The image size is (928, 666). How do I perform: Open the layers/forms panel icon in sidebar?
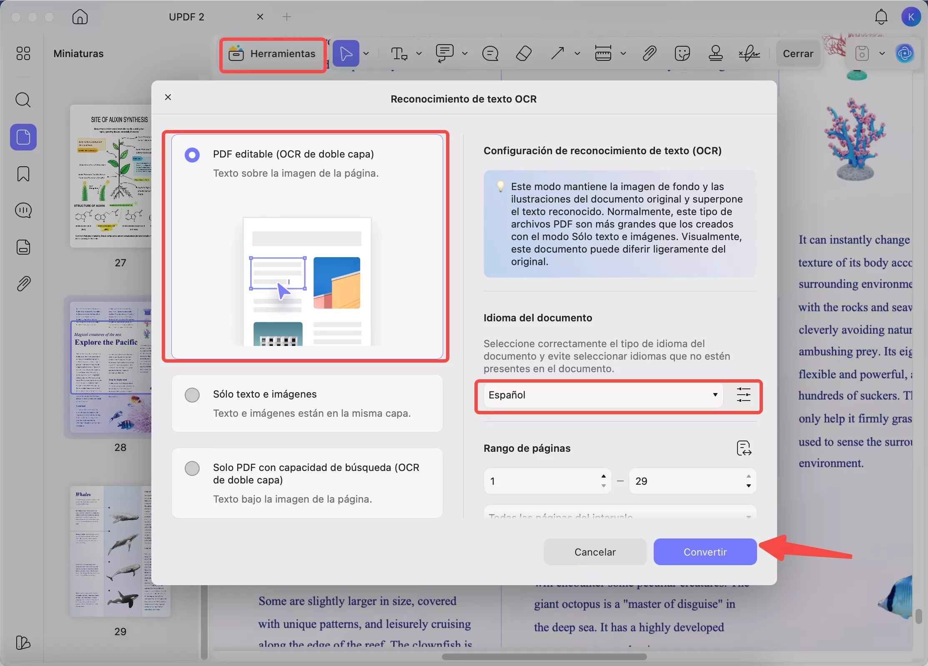coord(23,247)
